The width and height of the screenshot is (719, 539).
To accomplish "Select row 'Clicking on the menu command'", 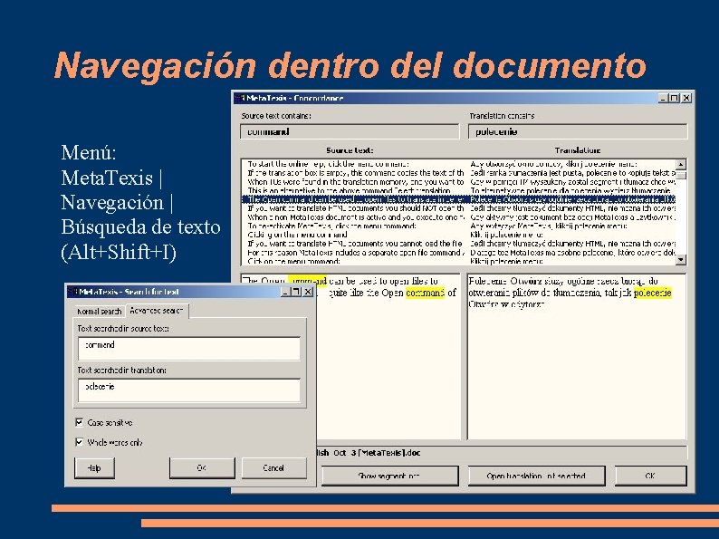I will coord(458,235).
